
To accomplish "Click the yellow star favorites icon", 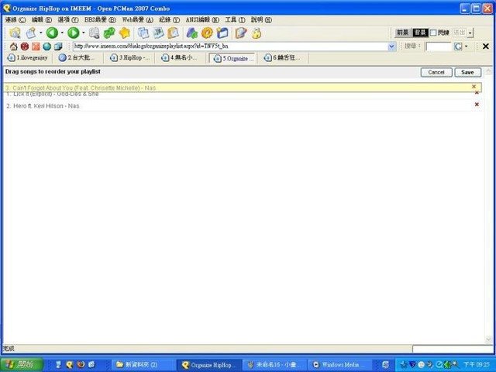I will coord(125,33).
